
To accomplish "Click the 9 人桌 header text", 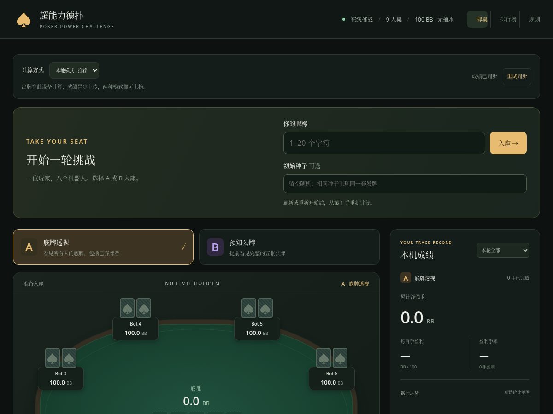I will [394, 19].
